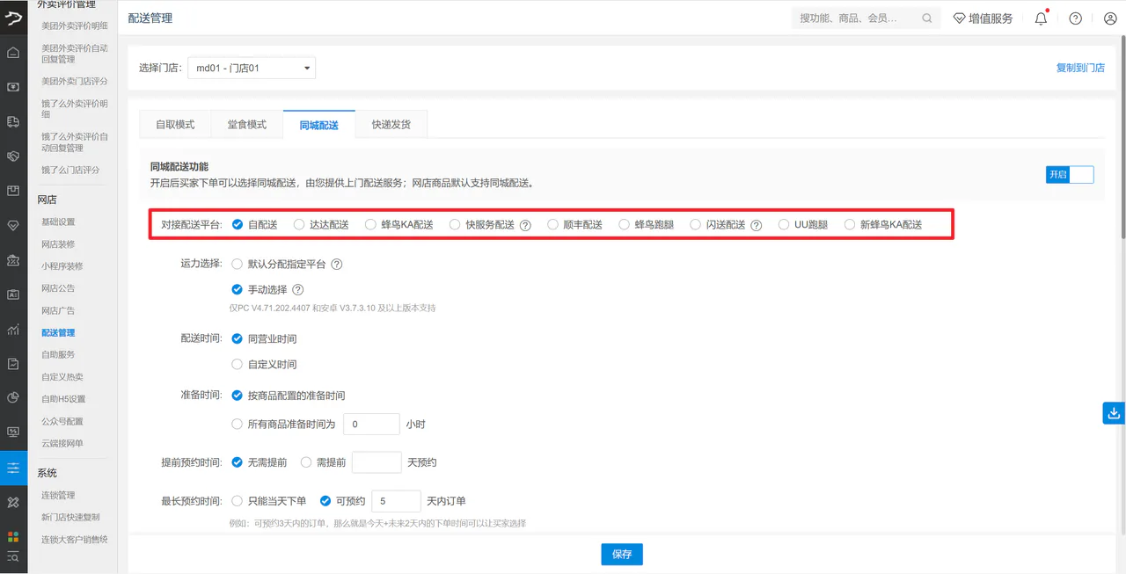Click help icon next to 闪送配送
This screenshot has height=574, width=1126.
(756, 225)
